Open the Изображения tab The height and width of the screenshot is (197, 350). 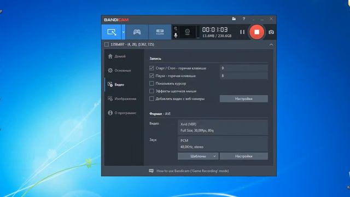122,99
